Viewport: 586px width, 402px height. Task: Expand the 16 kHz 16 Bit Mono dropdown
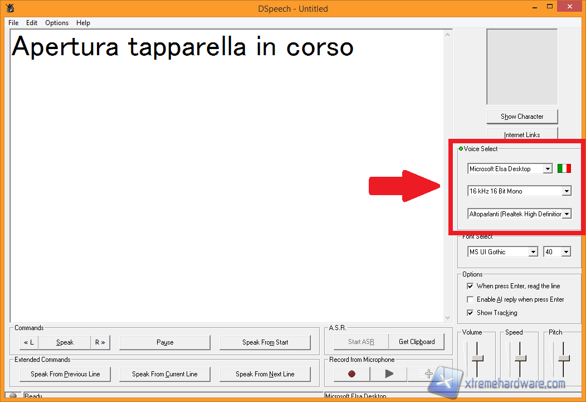(567, 191)
